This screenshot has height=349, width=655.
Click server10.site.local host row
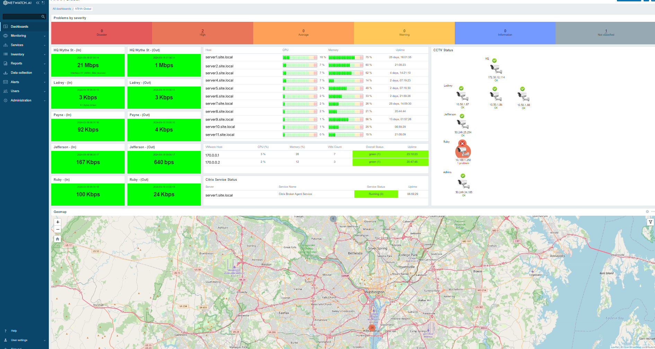pos(220,127)
